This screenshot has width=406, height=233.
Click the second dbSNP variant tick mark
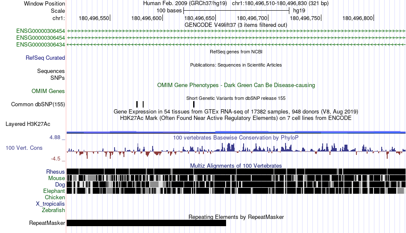143,105
